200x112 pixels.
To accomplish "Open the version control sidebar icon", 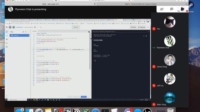I will pos(7,35).
